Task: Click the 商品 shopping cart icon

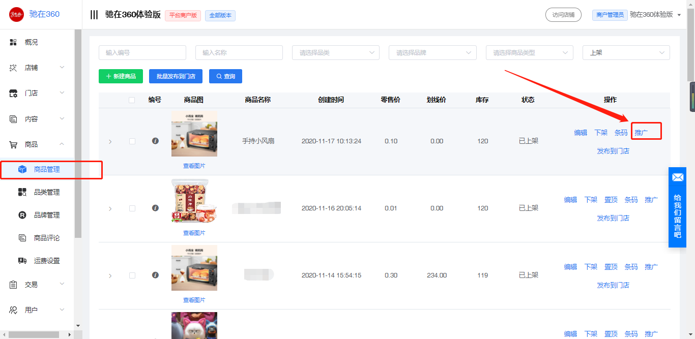Action: [x=14, y=144]
